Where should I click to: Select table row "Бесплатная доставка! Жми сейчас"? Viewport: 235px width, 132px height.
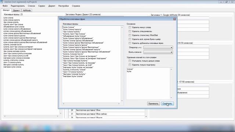[x=107, y=114]
